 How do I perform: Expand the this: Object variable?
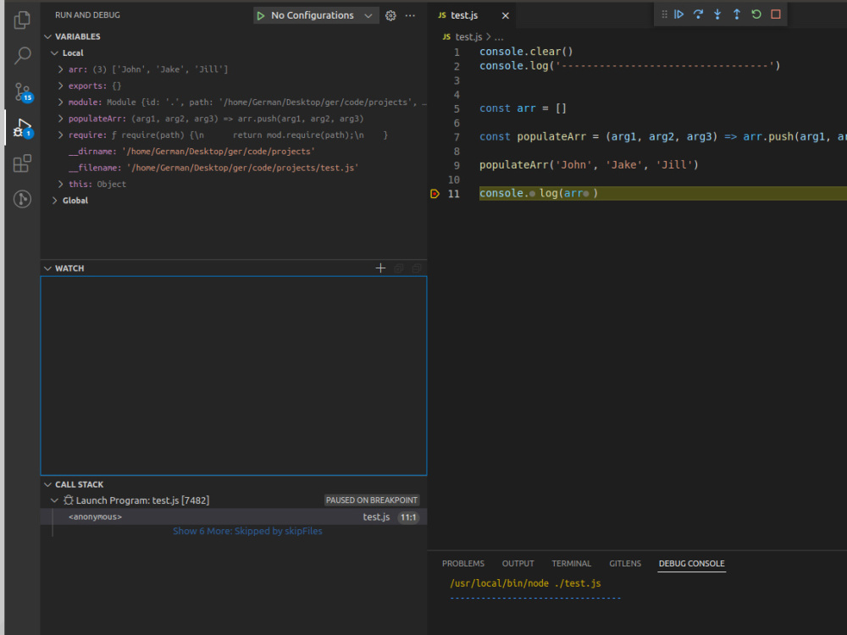pos(60,184)
